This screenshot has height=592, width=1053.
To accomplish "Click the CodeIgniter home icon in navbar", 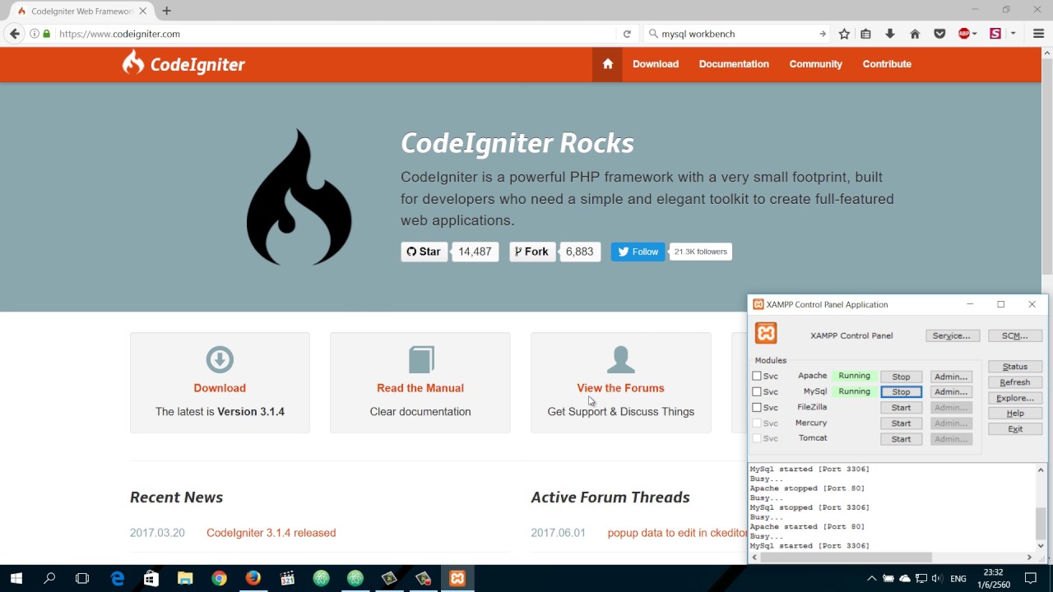I will click(x=607, y=64).
